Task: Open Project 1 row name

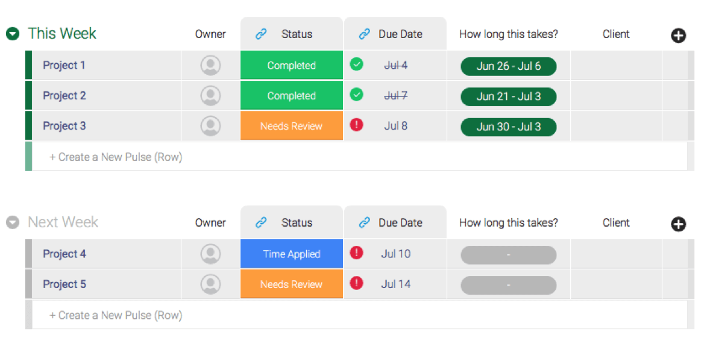Action: [64, 65]
